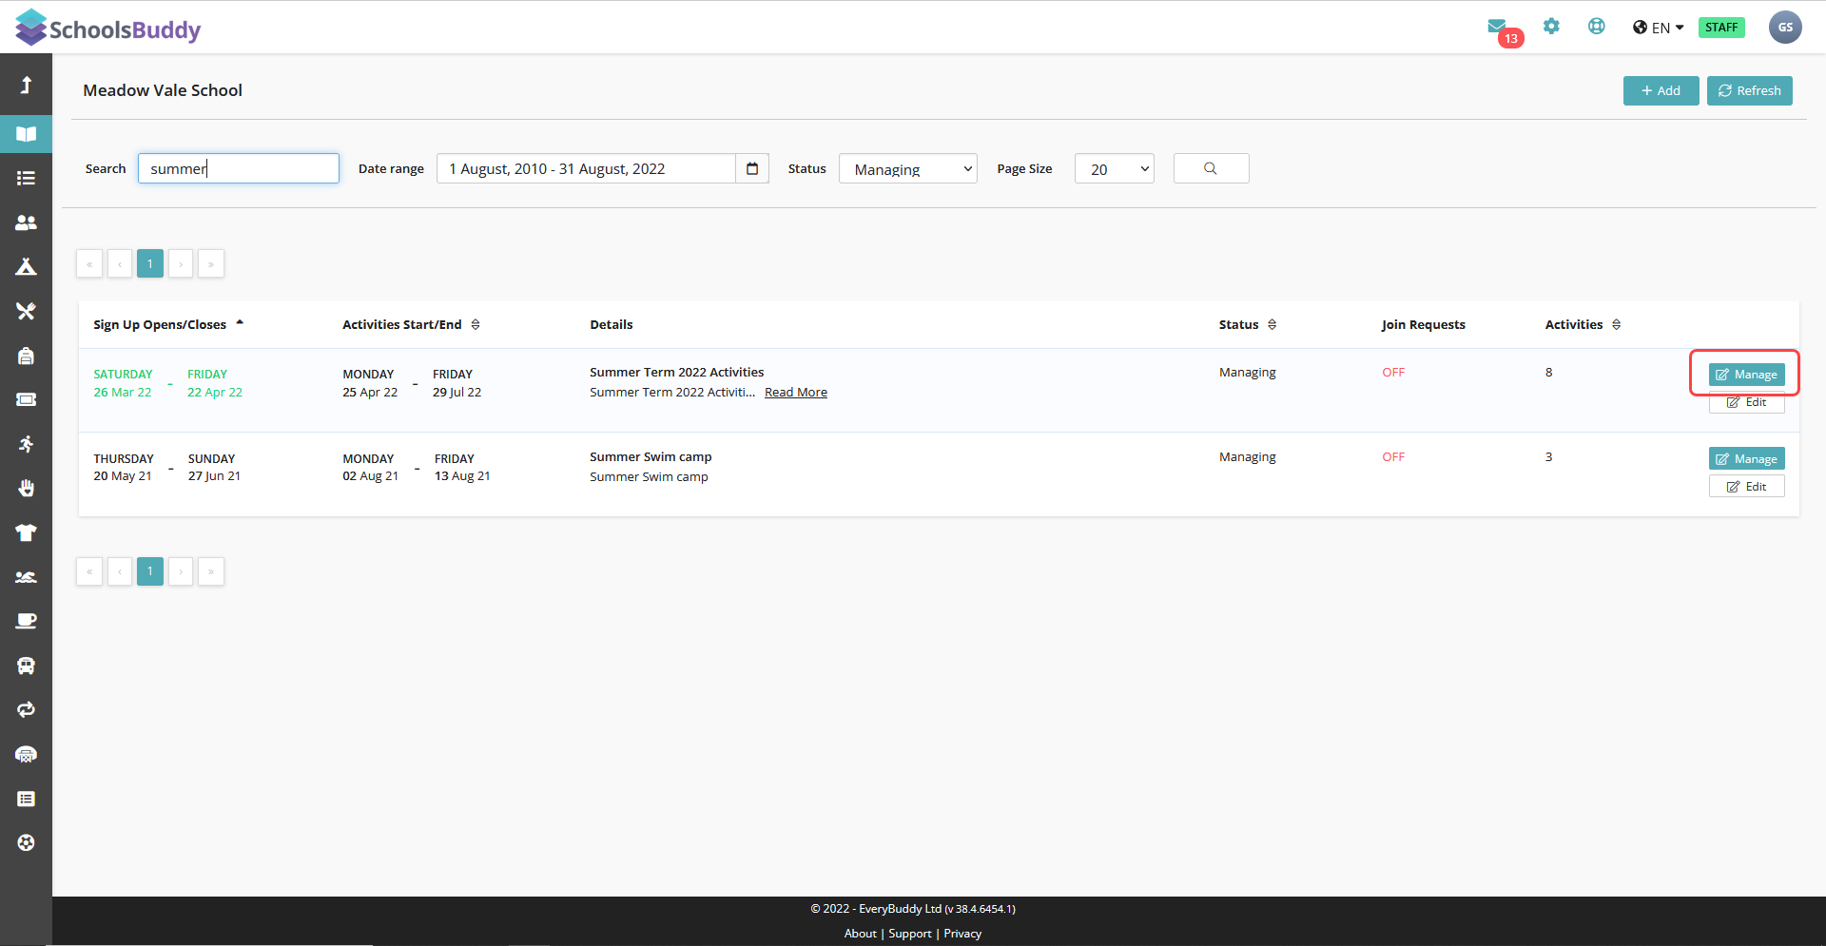1826x946 pixels.
Task: Open the people/groups sidebar icon
Action: (26, 222)
